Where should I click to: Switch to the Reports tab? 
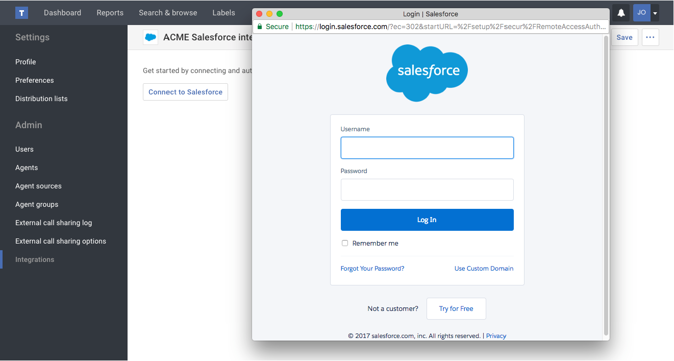pyautogui.click(x=110, y=12)
